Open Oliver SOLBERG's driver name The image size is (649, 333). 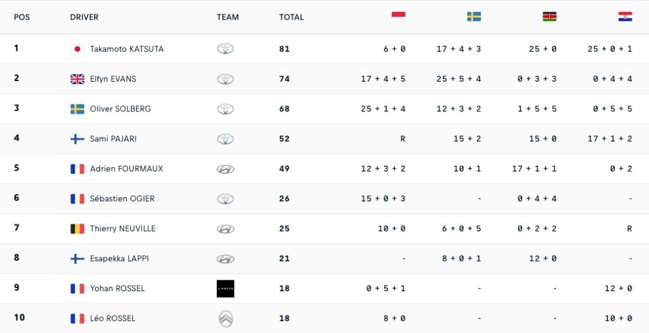120,109
